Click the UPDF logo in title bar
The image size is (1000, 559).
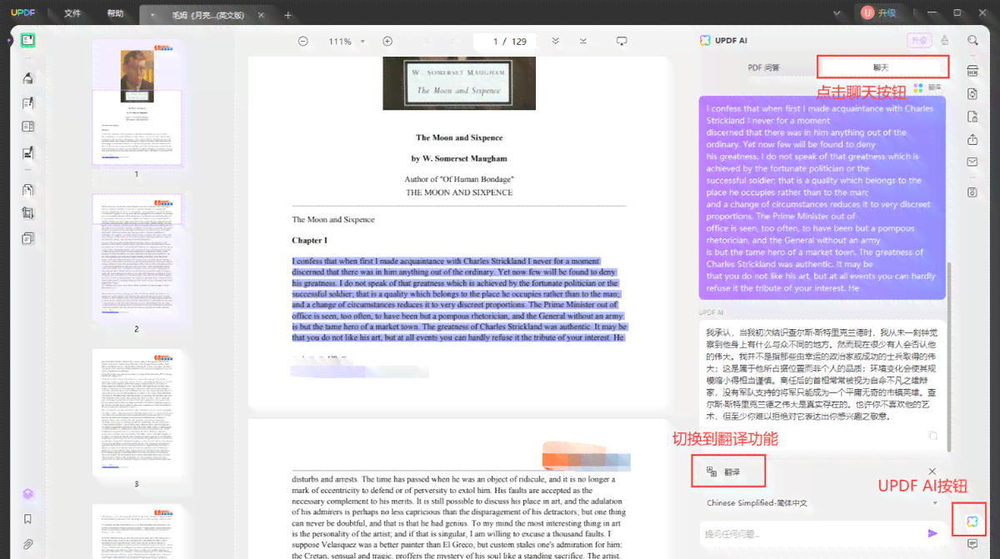pos(22,13)
